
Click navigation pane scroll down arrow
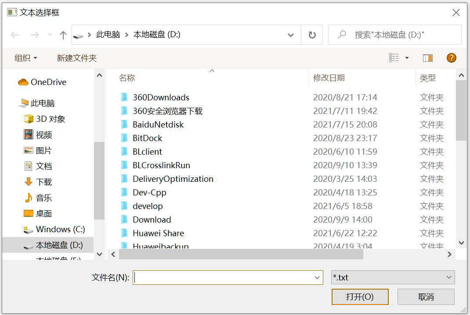(x=100, y=255)
